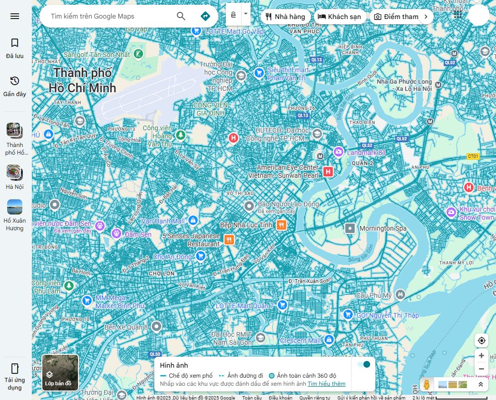Zoom in with the plus button

pyautogui.click(x=481, y=356)
